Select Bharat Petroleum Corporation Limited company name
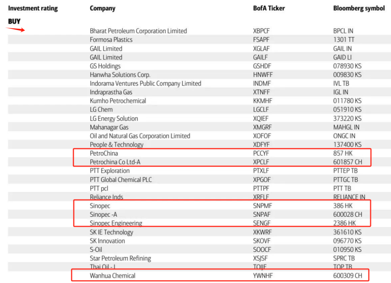391x283 pixels. point(138,31)
